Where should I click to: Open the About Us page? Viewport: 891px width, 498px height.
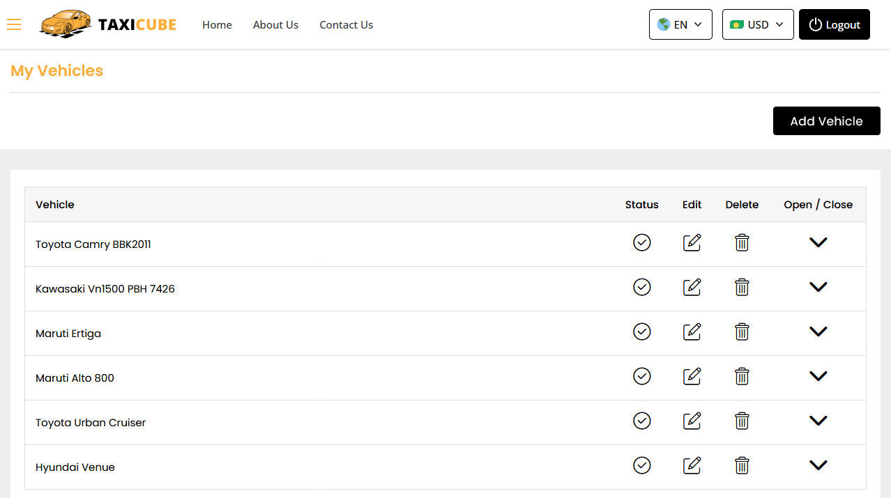coord(275,24)
